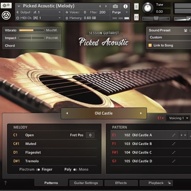Click the lock icon on the Playback tab
The height and width of the screenshot is (191, 191).
(169, 183)
